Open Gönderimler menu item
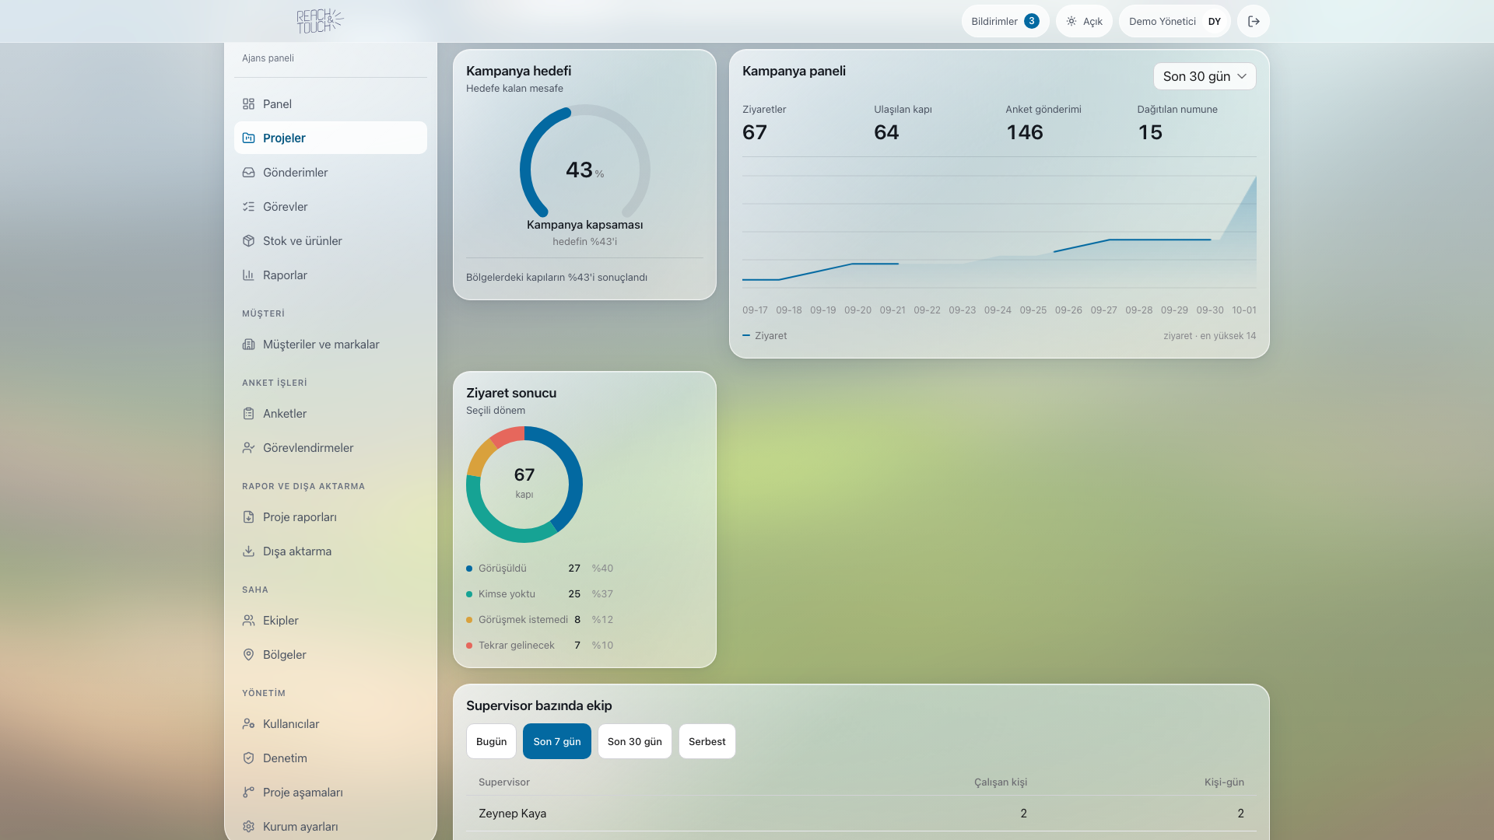This screenshot has height=840, width=1494. point(330,173)
